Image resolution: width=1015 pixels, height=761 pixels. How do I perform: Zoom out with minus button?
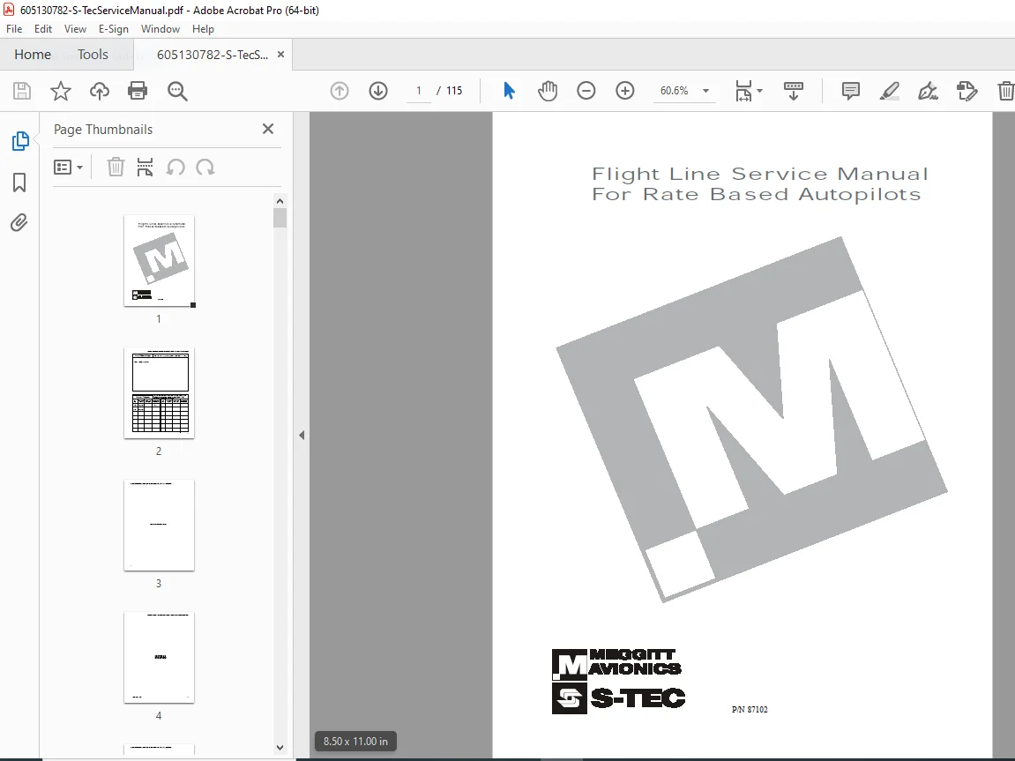pos(586,91)
